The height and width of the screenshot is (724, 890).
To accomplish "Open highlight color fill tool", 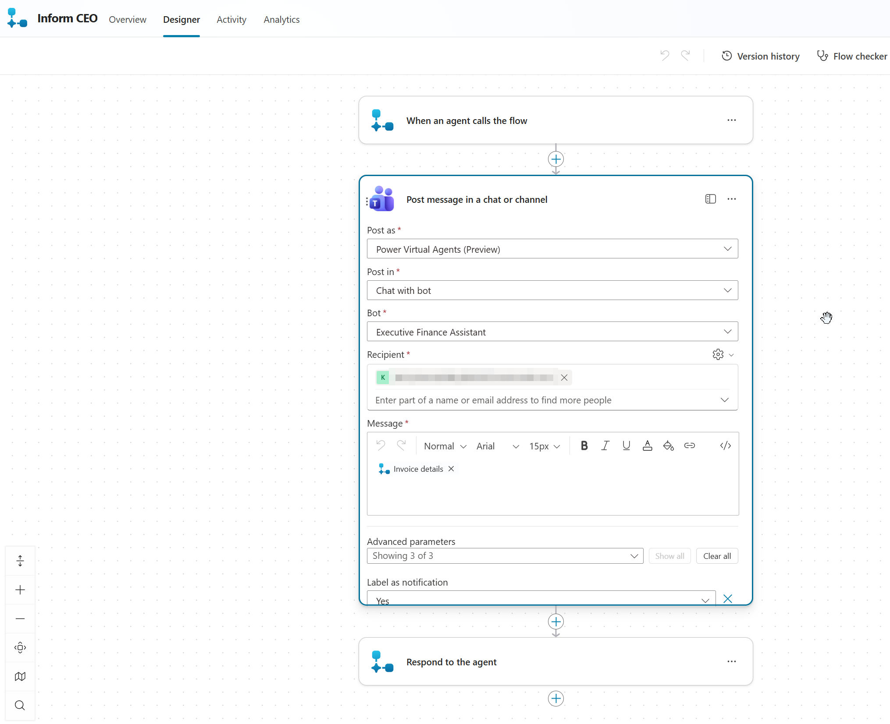I will 668,446.
